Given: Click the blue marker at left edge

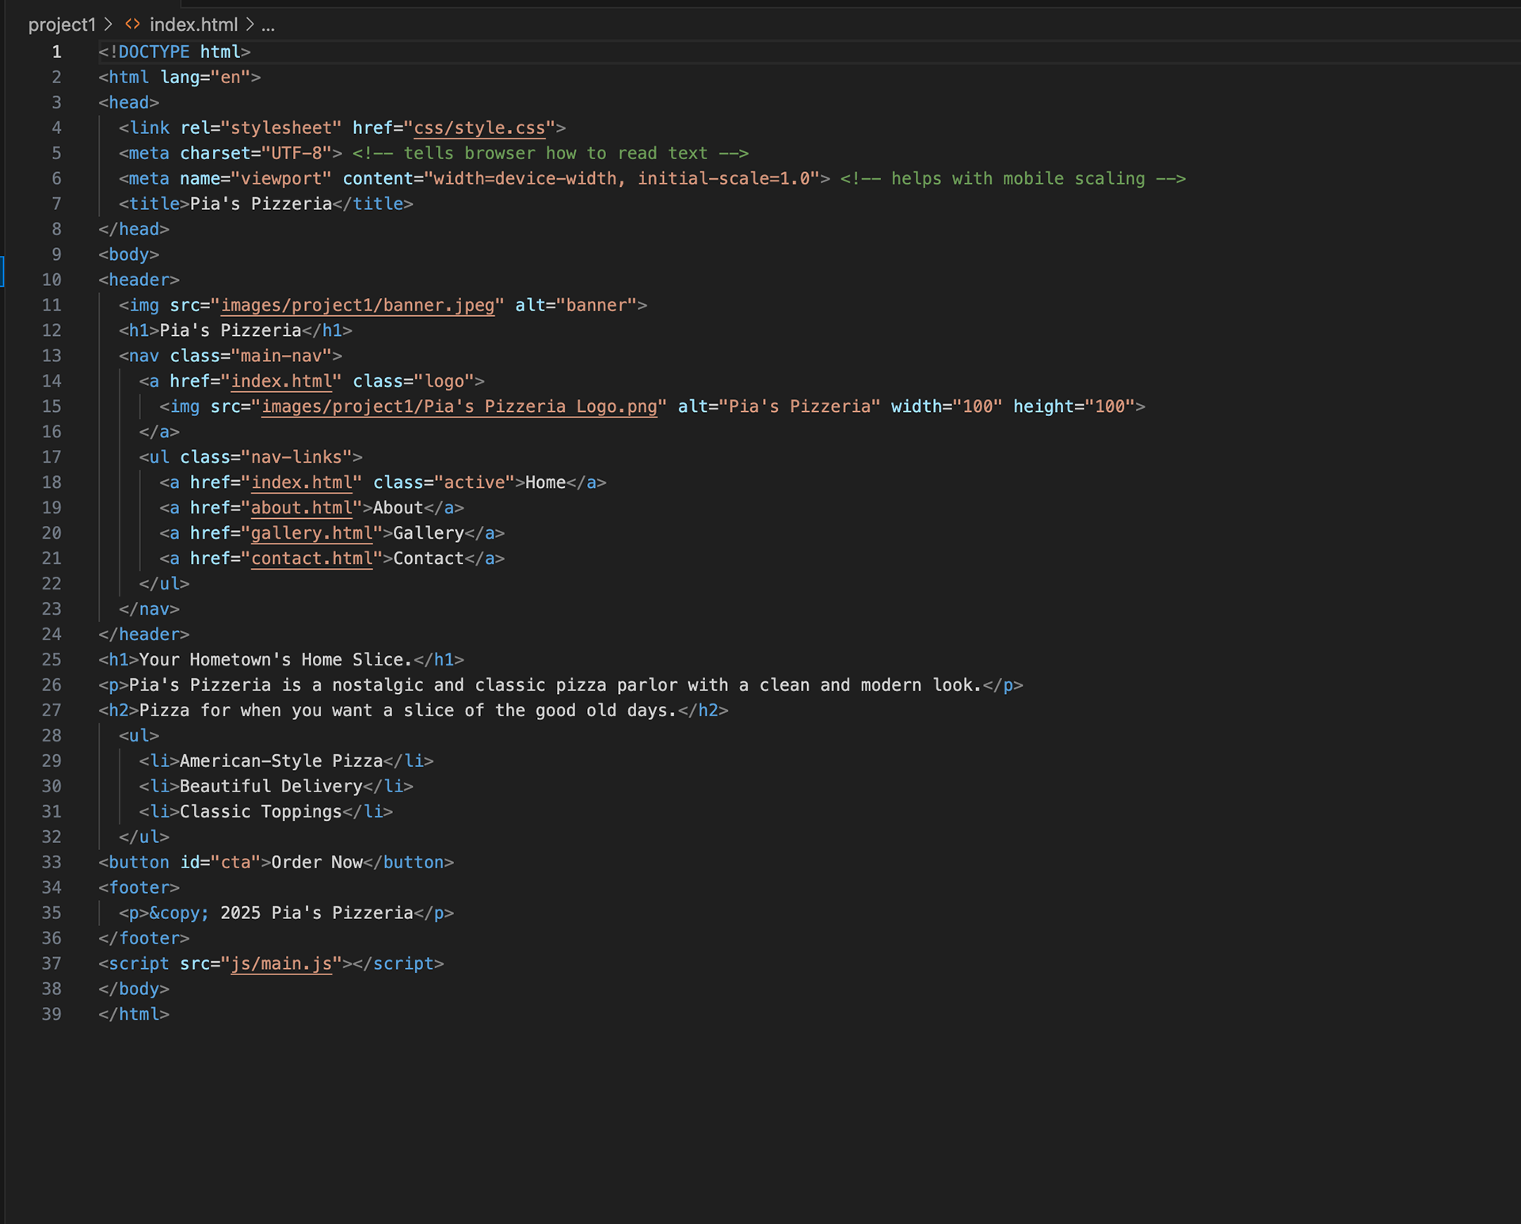Looking at the screenshot, I should click(x=2, y=270).
